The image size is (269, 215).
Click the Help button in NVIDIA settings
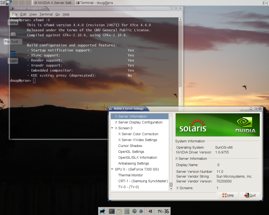pyautogui.click(x=228, y=195)
